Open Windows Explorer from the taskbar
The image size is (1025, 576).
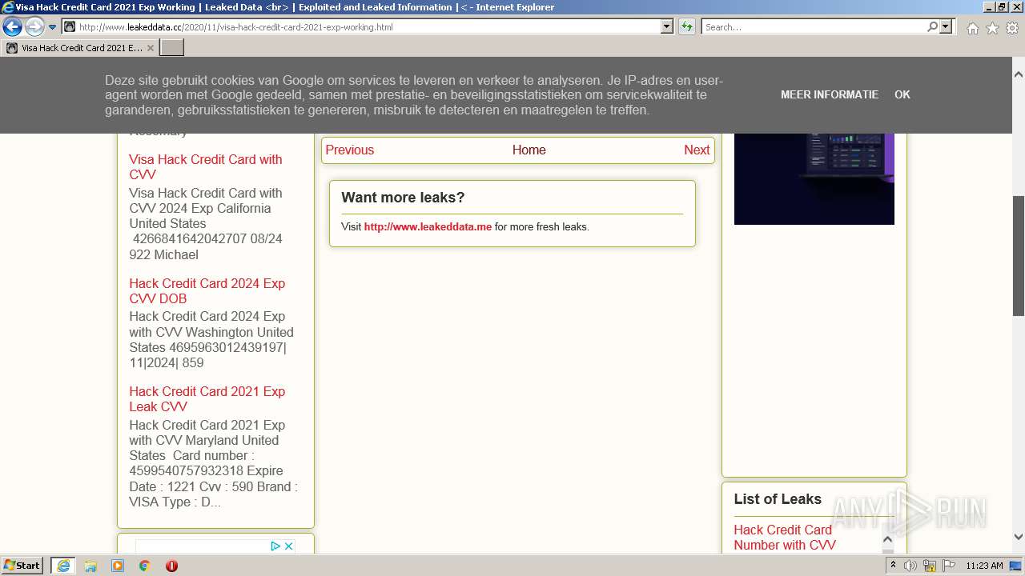coord(90,566)
